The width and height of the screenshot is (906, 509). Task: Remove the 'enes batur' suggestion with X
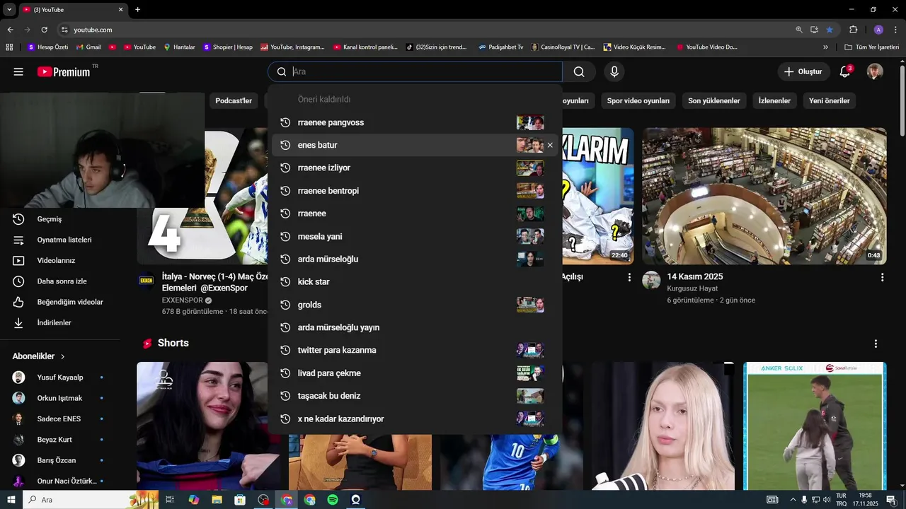point(550,145)
